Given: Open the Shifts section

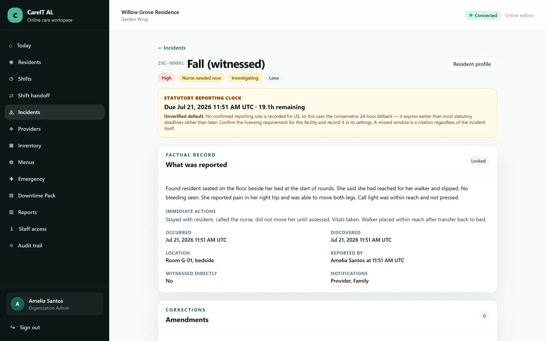Looking at the screenshot, I should [55, 79].
